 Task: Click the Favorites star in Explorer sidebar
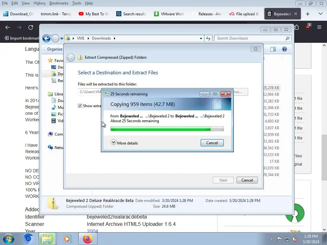tap(50, 60)
